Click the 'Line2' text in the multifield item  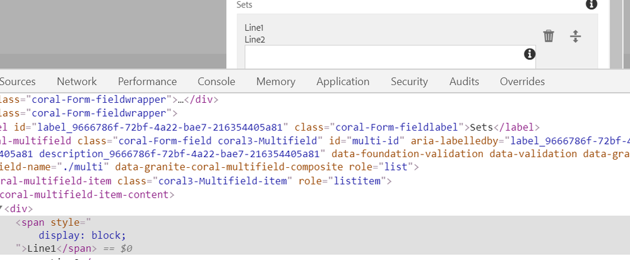(x=255, y=40)
